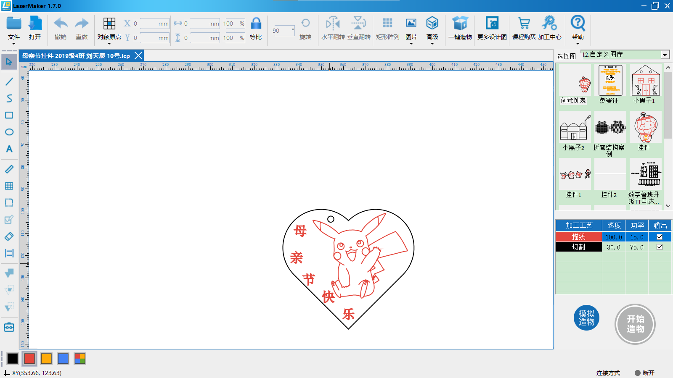Select the grid table tool
The width and height of the screenshot is (673, 378).
tap(9, 186)
